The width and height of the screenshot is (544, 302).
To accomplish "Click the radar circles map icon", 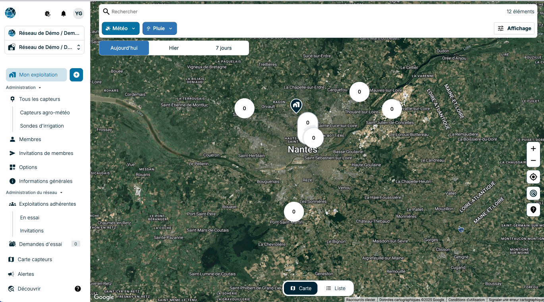I will (533, 193).
